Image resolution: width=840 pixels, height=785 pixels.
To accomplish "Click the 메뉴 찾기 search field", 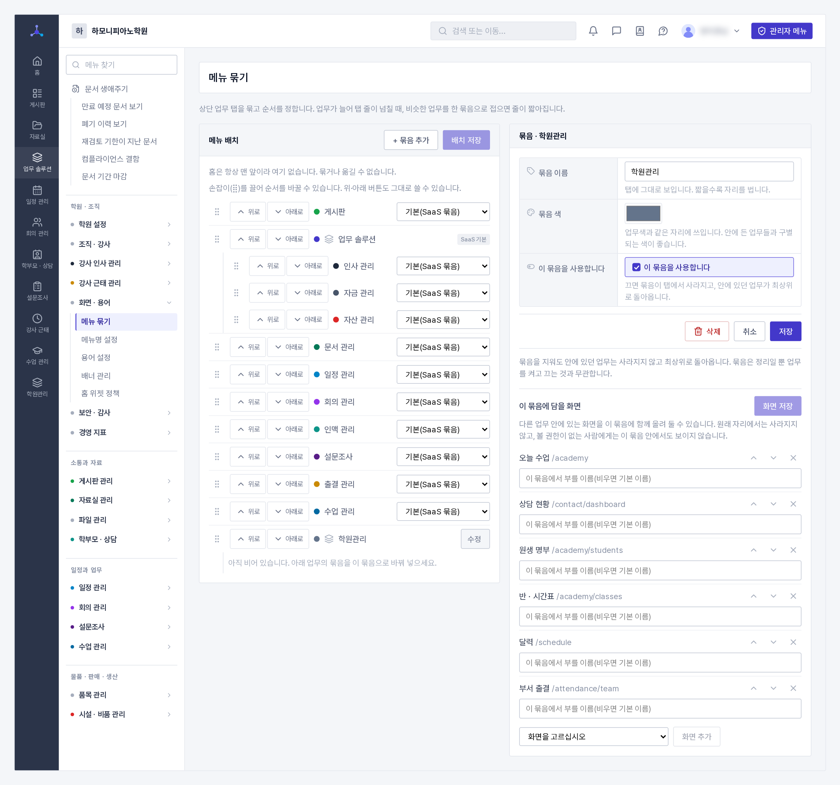I will [122, 65].
